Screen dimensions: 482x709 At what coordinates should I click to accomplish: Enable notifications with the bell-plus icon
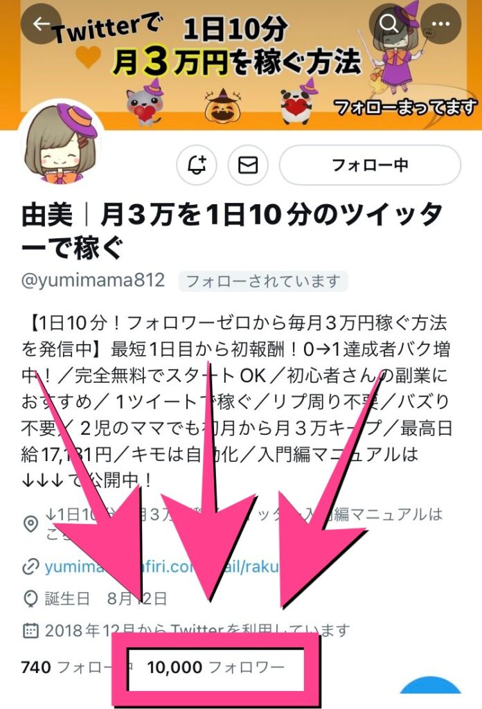[196, 165]
